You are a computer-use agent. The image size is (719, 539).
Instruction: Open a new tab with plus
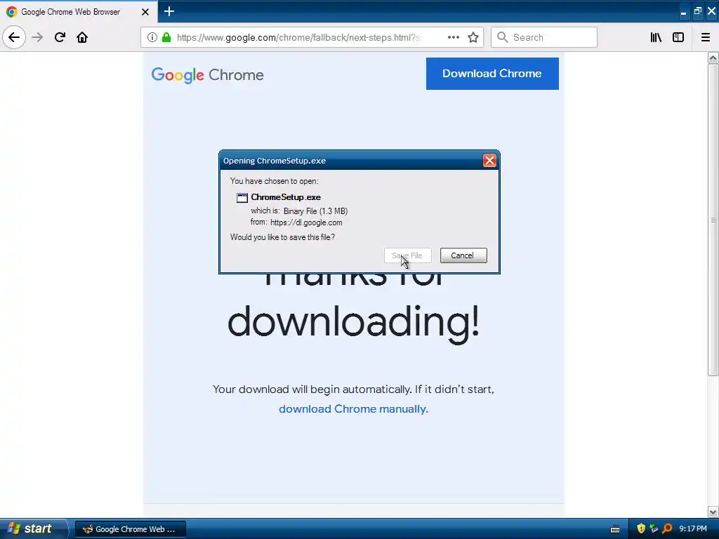click(169, 11)
